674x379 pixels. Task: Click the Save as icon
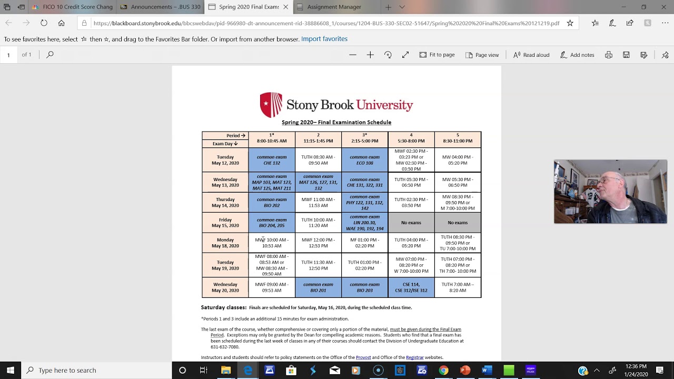pos(643,55)
